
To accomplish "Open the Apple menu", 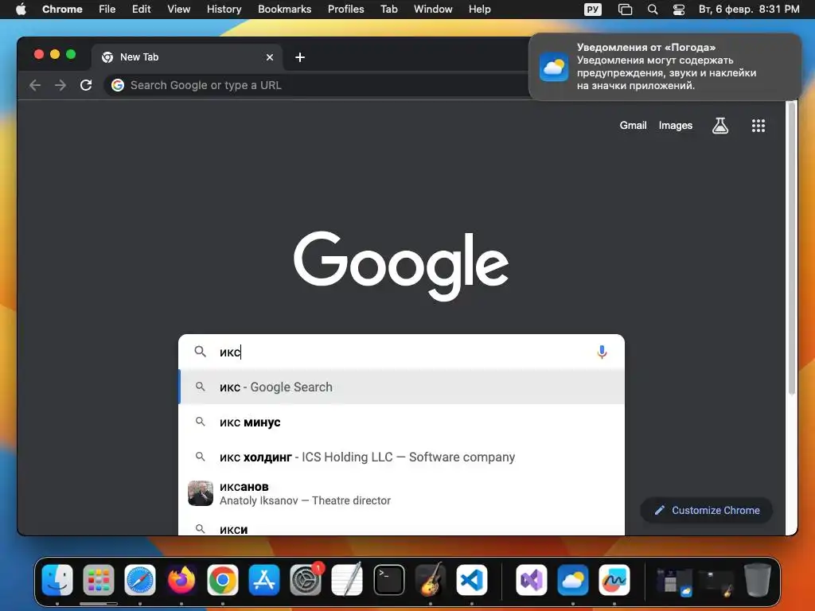I will coord(21,10).
